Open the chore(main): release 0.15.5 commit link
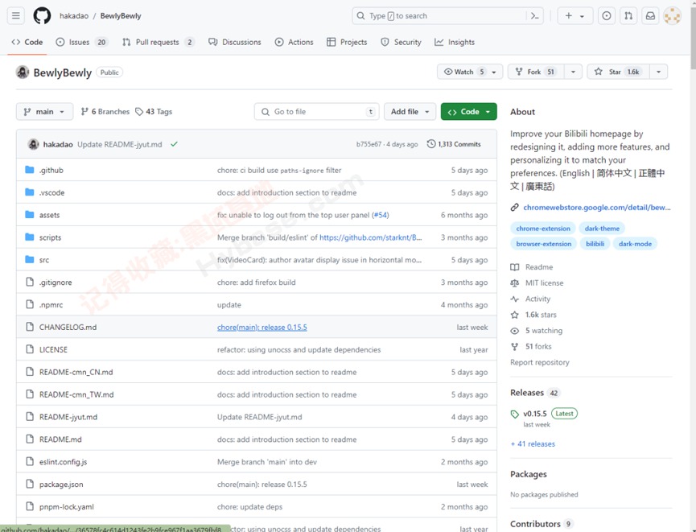Image resolution: width=696 pixels, height=532 pixels. pos(262,327)
